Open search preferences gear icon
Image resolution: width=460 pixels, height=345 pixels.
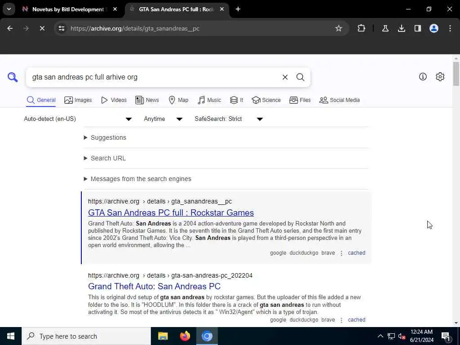click(x=440, y=76)
